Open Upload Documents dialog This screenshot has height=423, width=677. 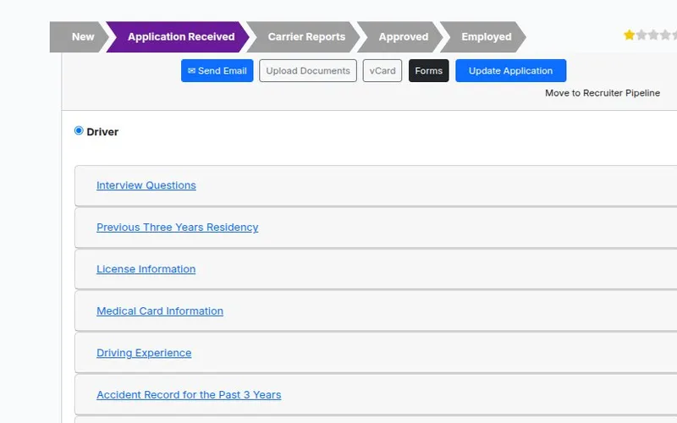(x=308, y=71)
